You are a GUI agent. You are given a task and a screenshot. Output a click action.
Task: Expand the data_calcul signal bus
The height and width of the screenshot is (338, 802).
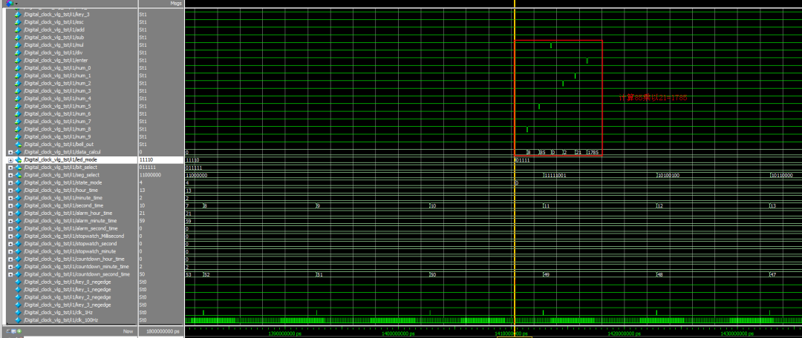tap(10, 152)
